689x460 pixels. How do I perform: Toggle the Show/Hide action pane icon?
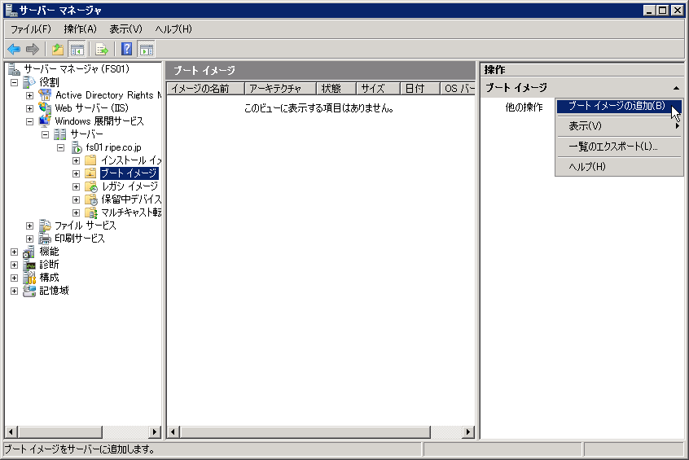tap(147, 49)
